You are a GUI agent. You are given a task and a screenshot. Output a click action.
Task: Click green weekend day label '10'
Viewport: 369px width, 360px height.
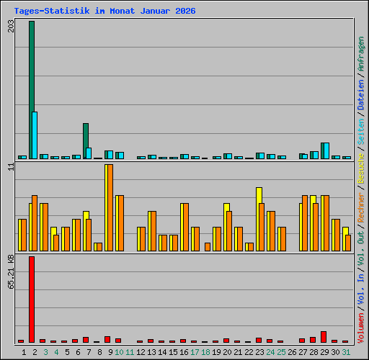click(x=119, y=352)
